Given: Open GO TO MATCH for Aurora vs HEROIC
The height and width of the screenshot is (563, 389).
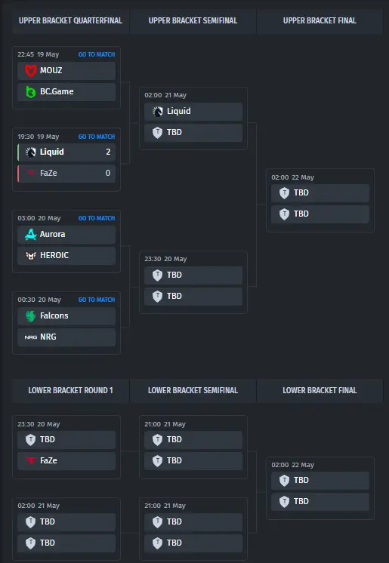Looking at the screenshot, I should [x=97, y=218].
